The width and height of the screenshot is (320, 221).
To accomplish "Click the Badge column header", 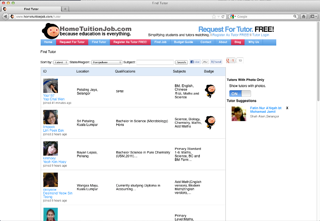I will coord(209,71).
